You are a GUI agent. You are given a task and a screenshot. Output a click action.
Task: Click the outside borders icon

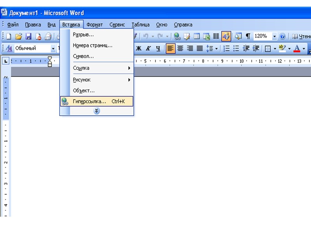point(268,48)
